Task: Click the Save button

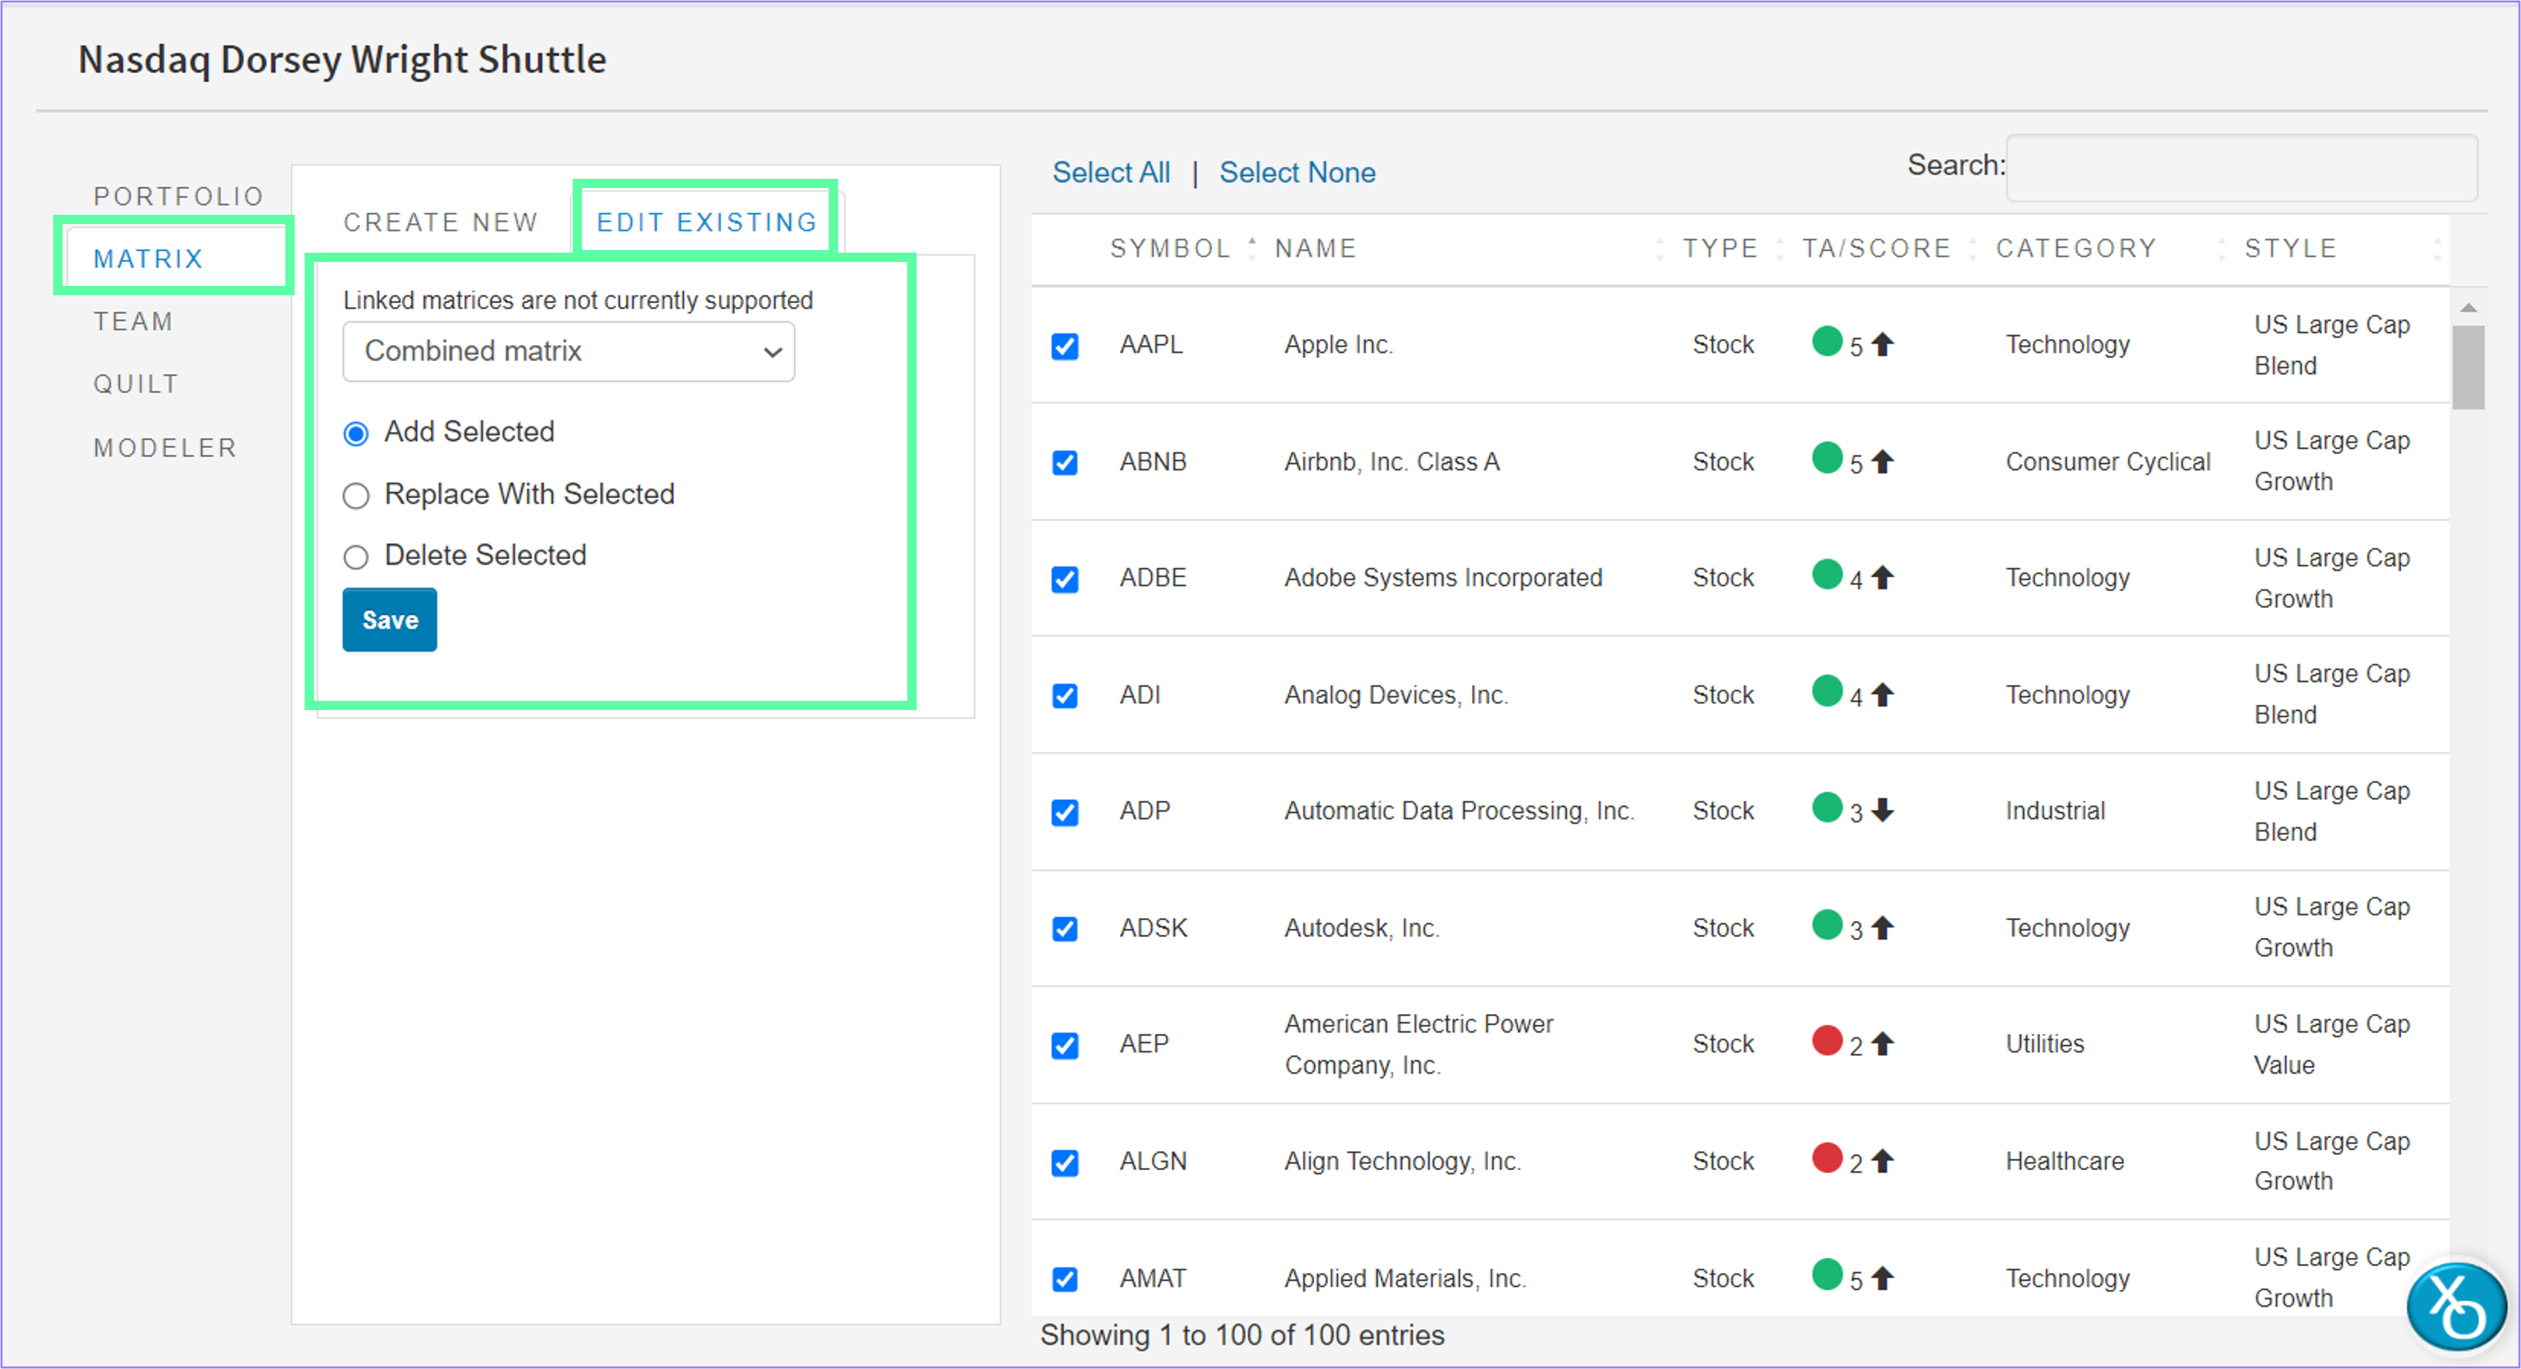Action: pyautogui.click(x=388, y=618)
